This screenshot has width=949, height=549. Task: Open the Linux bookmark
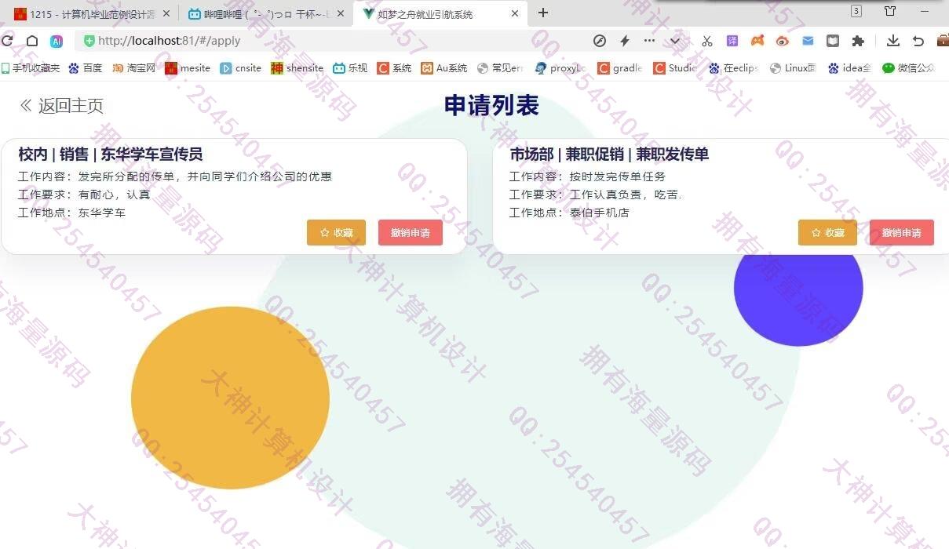tap(793, 68)
